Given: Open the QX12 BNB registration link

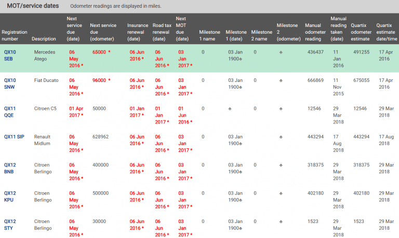Looking at the screenshot, I should [x=10, y=168].
